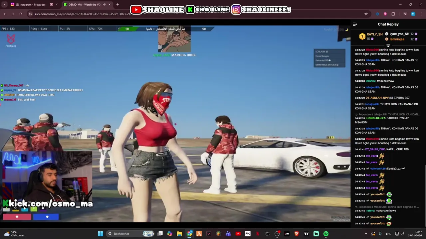Open Windows Start menu
The width and height of the screenshot is (426, 239).
tap(100, 234)
